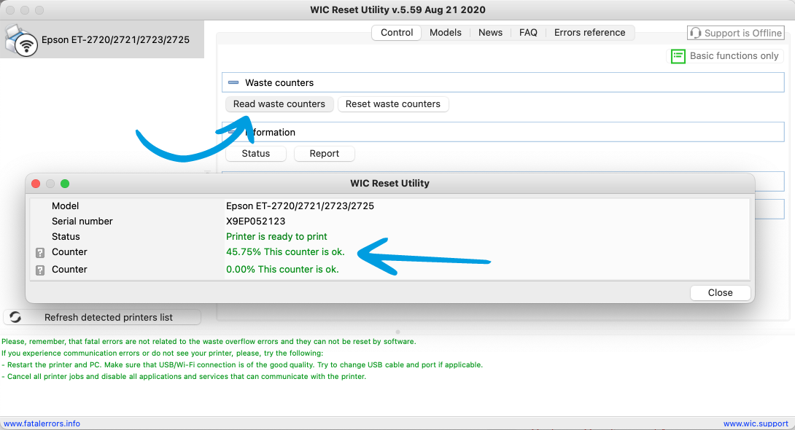The image size is (795, 430).
Task: Toggle Basic functions only
Action: tap(725, 56)
